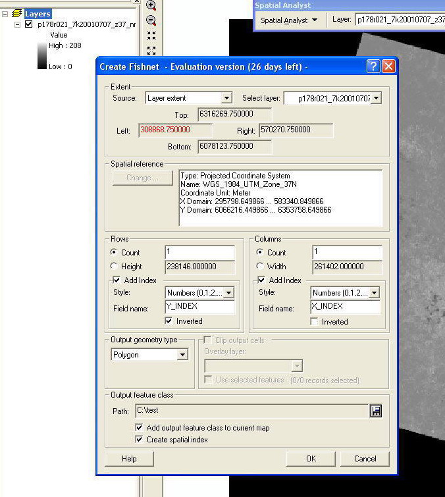Click the Columns Count input field
This screenshot has width=445, height=497.
[x=347, y=252]
